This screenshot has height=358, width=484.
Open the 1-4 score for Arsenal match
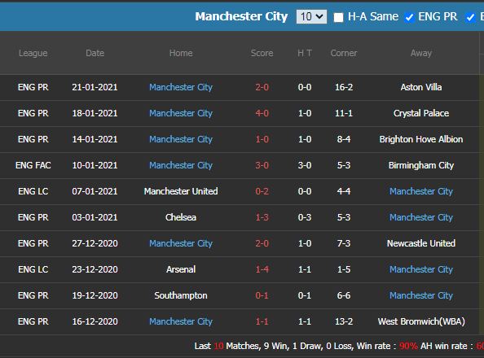tap(262, 269)
